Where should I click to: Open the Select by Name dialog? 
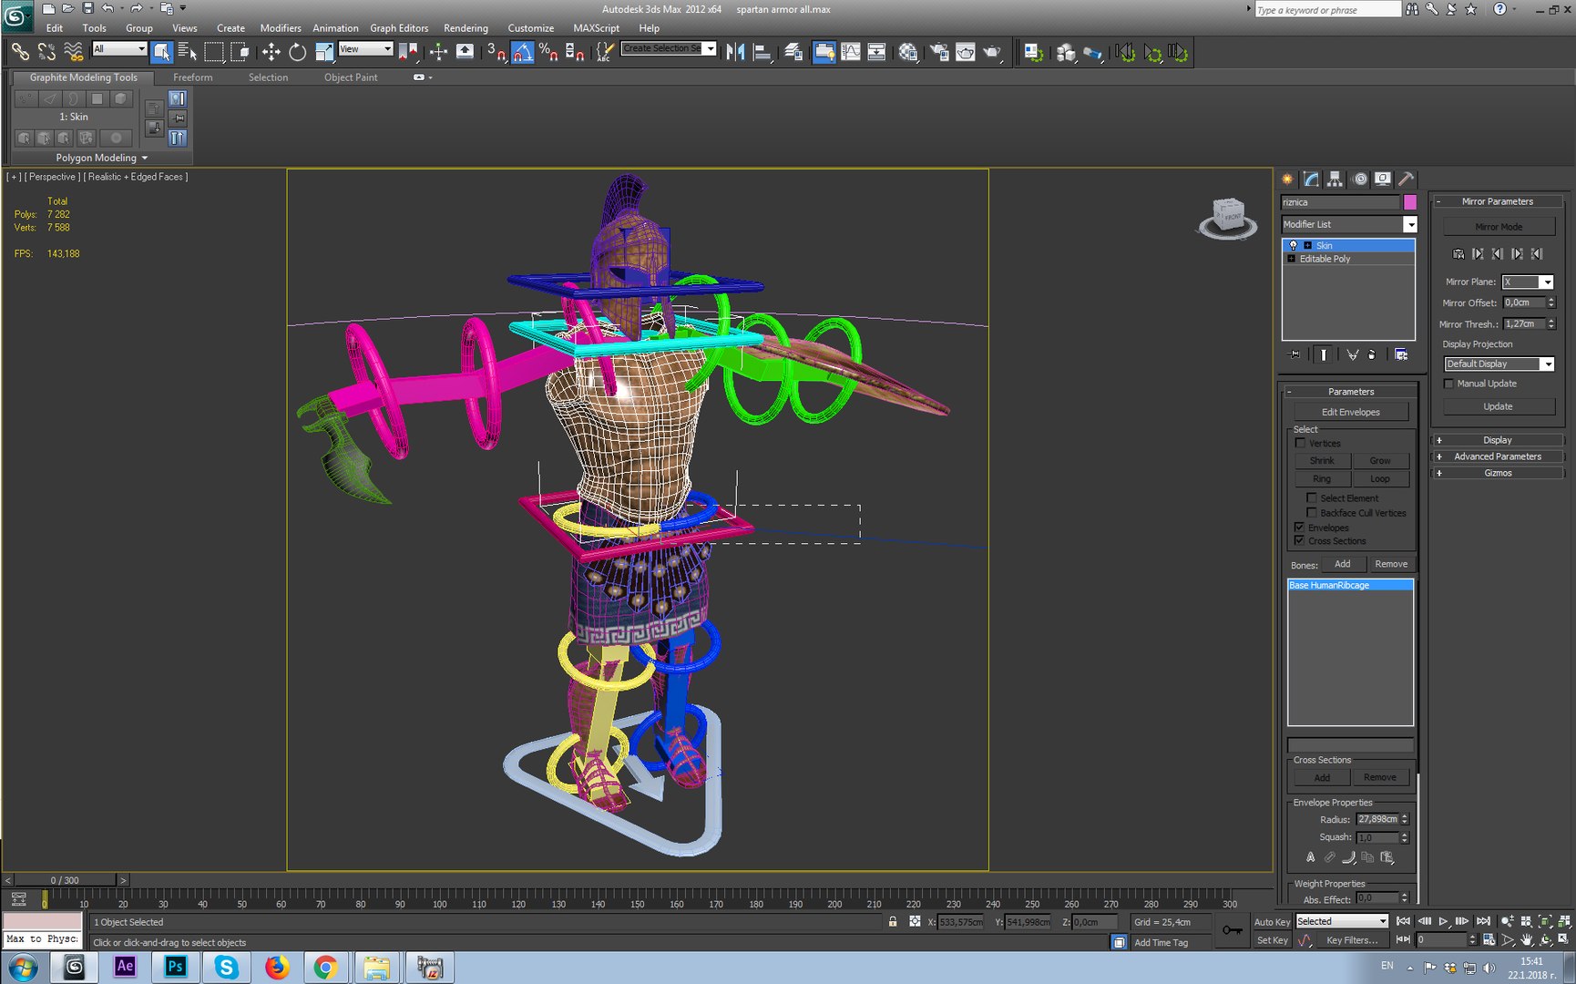click(188, 52)
